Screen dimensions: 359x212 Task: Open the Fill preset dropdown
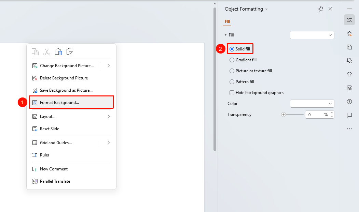pyautogui.click(x=312, y=35)
